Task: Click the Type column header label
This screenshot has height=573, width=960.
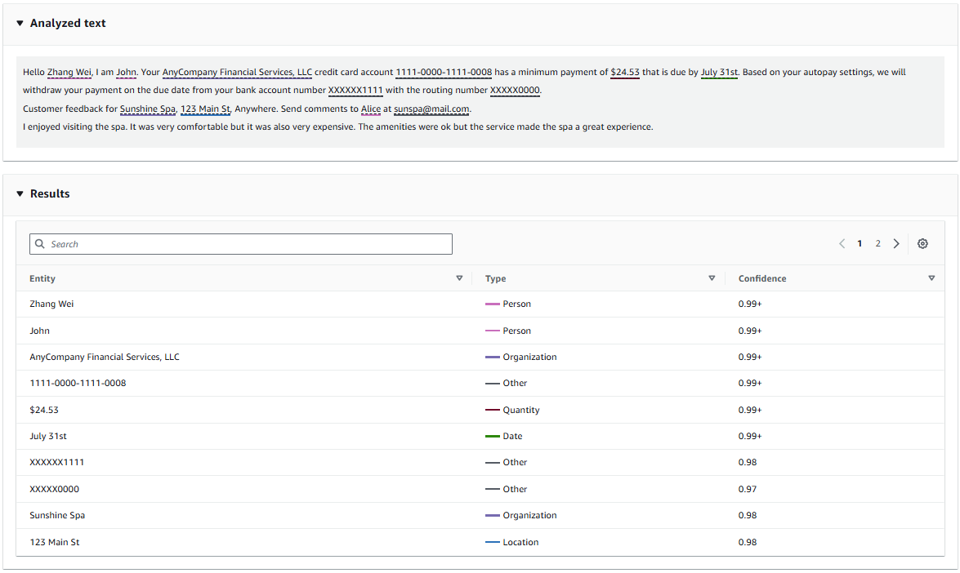Action: pos(495,278)
